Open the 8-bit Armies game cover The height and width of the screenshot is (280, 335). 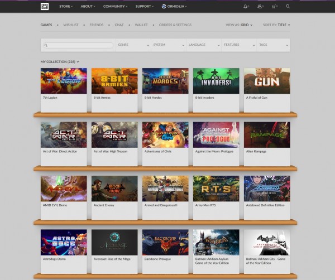(x=114, y=81)
